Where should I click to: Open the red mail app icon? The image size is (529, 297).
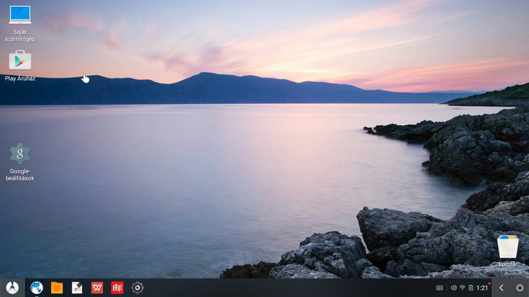click(117, 288)
